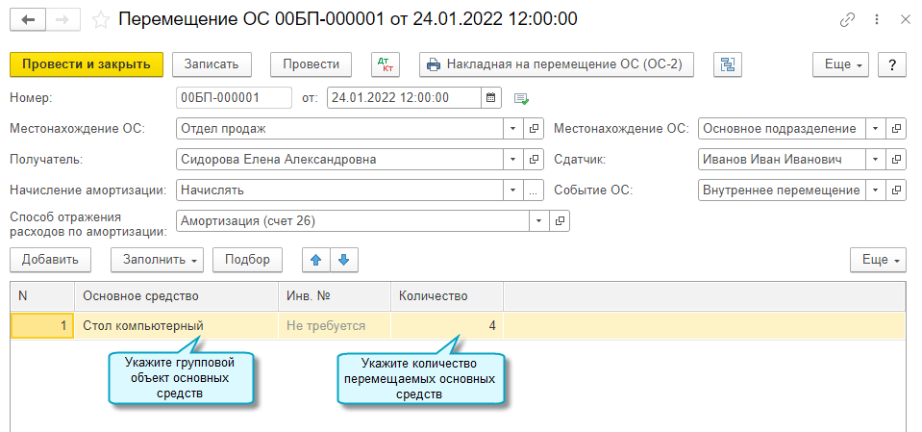This screenshot has width=922, height=432.
Task: Expand dropdown for Основное подразделение location
Action: [876, 128]
